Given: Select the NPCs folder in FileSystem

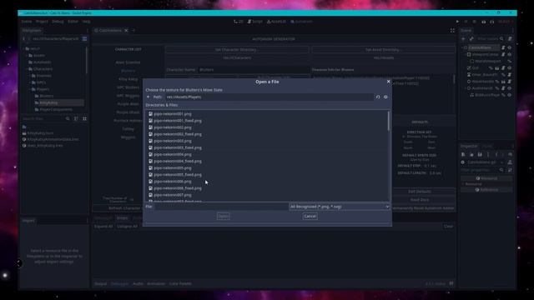Looking at the screenshot, I should click(x=41, y=82).
